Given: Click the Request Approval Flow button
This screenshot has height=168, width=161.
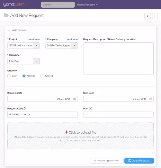Looking at the screenshot, I should [107, 161].
